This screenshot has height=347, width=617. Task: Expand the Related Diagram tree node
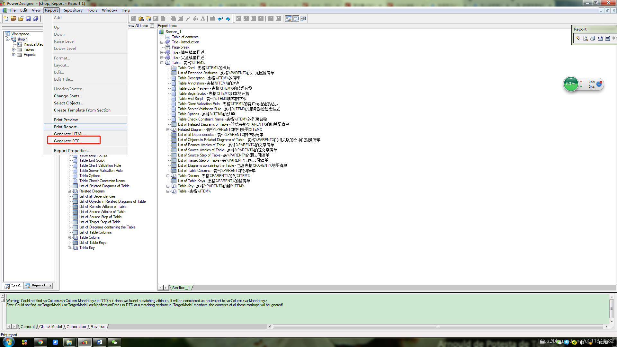pyautogui.click(x=69, y=191)
